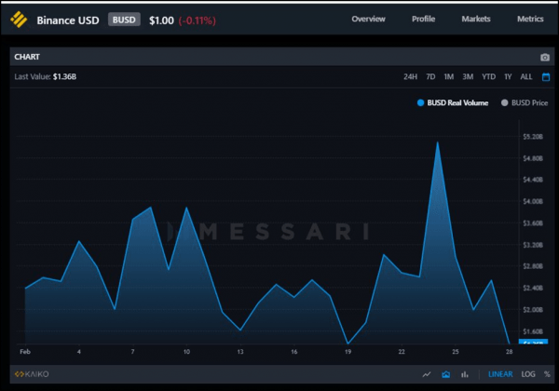Screen dimensions: 559x391
Task: Click the BUSD ticker badge
Action: click(124, 19)
